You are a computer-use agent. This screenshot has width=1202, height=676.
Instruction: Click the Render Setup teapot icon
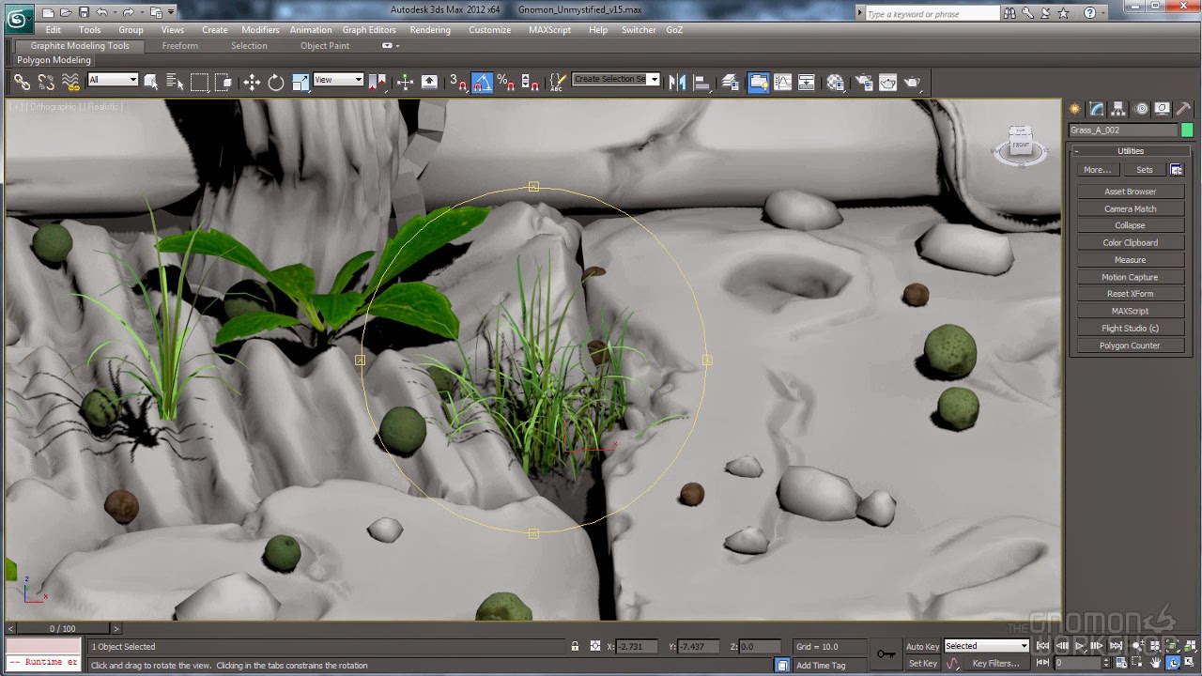(x=863, y=83)
